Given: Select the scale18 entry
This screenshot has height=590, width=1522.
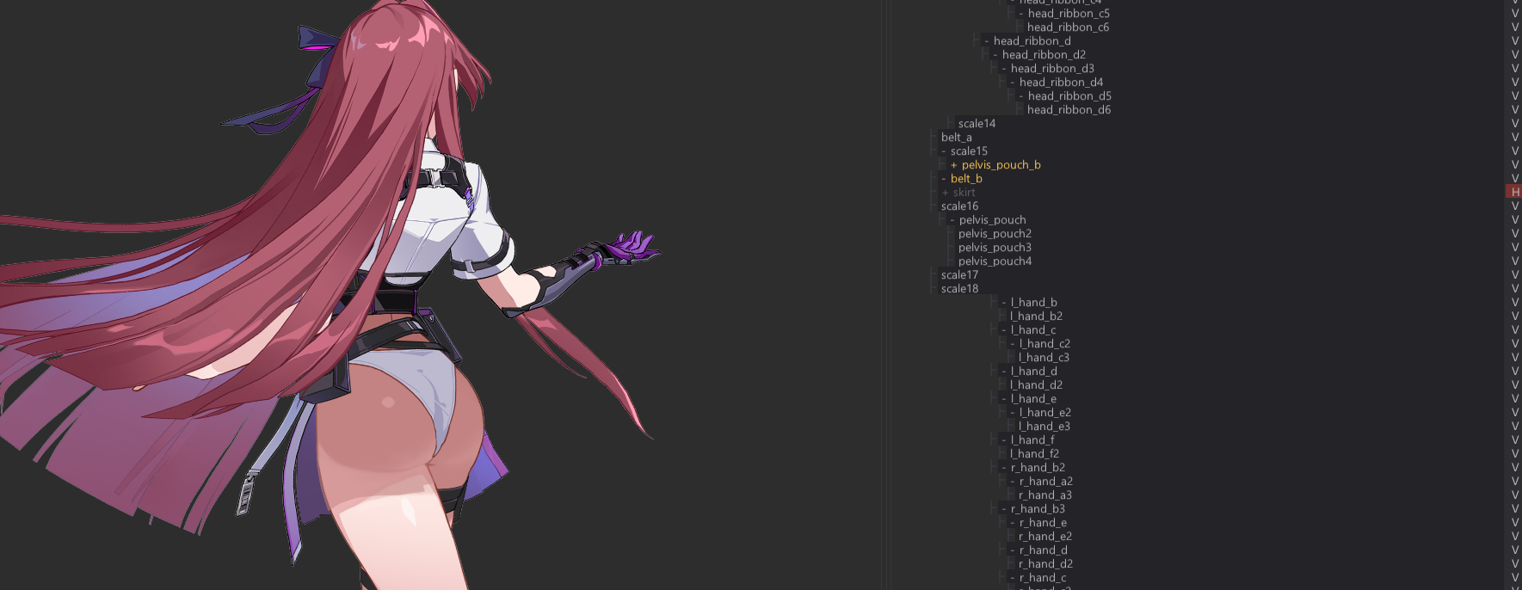Looking at the screenshot, I should click(959, 288).
